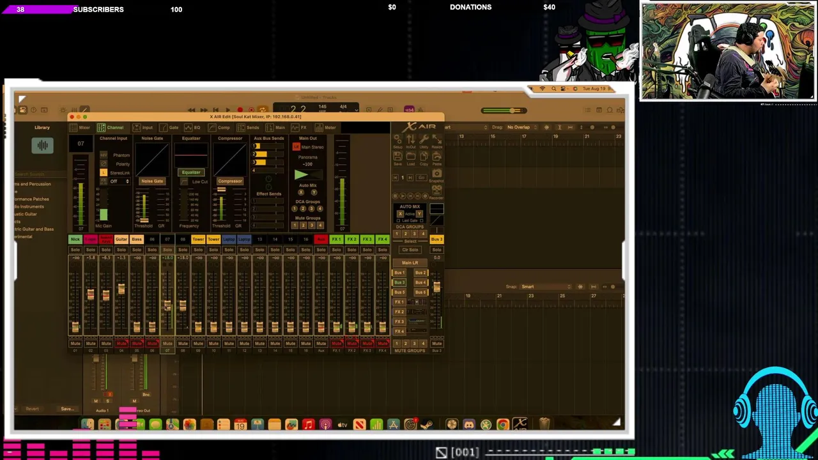Toggle Polarity invert button
Viewport: 818px width, 460px height.
point(104,164)
